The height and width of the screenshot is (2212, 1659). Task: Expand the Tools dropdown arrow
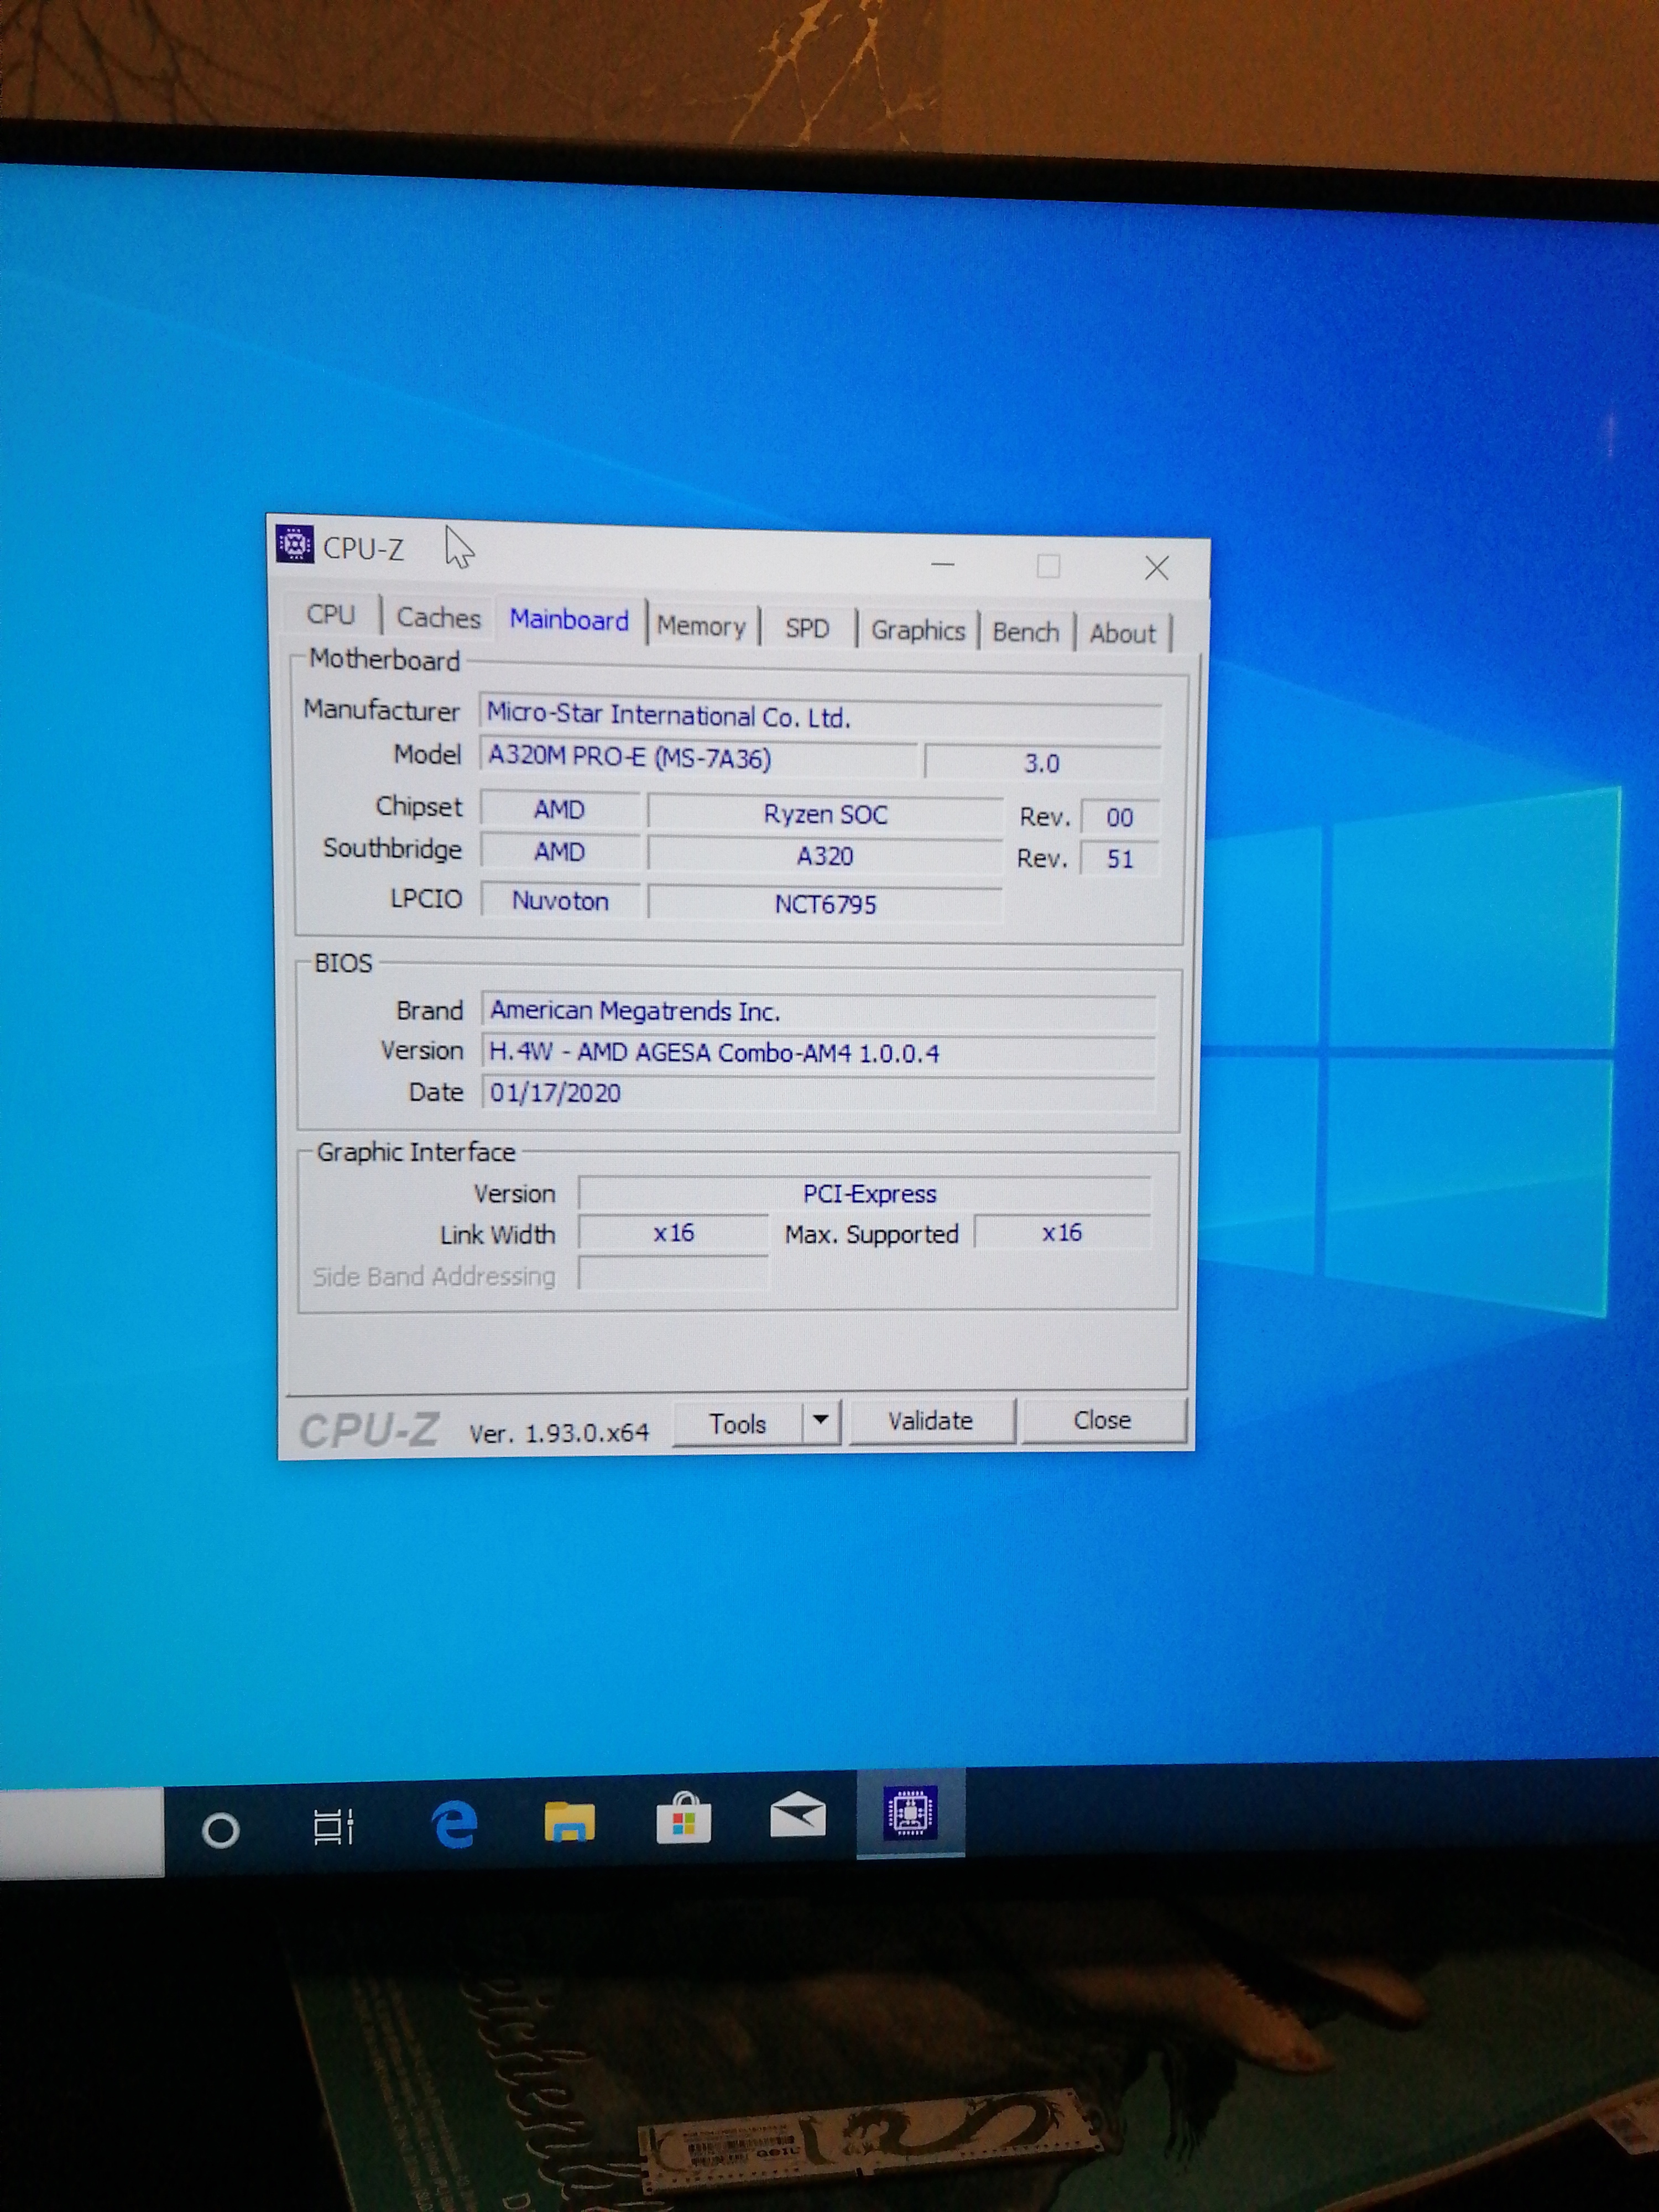point(821,1420)
